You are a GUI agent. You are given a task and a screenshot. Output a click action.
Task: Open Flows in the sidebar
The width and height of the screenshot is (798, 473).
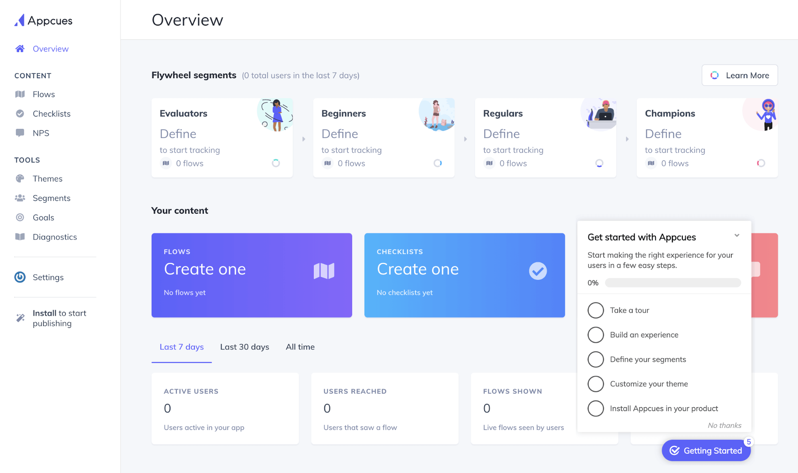click(x=44, y=94)
